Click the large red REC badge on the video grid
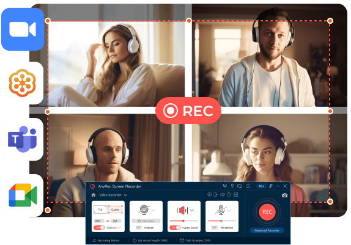This screenshot has height=245, width=351. pos(188,111)
